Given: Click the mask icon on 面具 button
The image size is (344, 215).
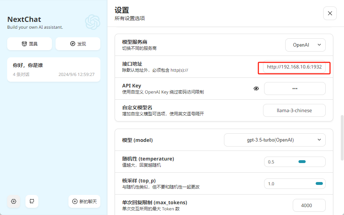Looking at the screenshot, I should 24,44.
